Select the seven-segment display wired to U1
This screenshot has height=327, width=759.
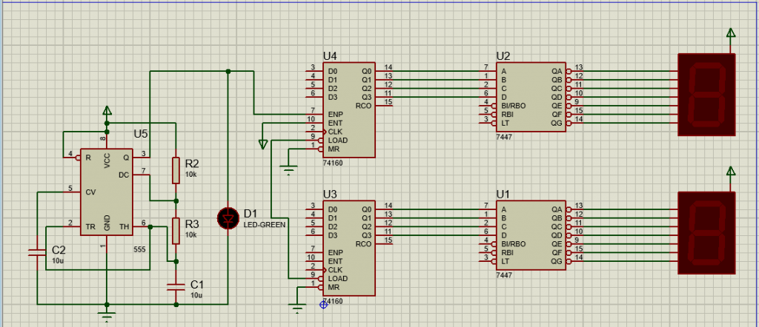706,233
